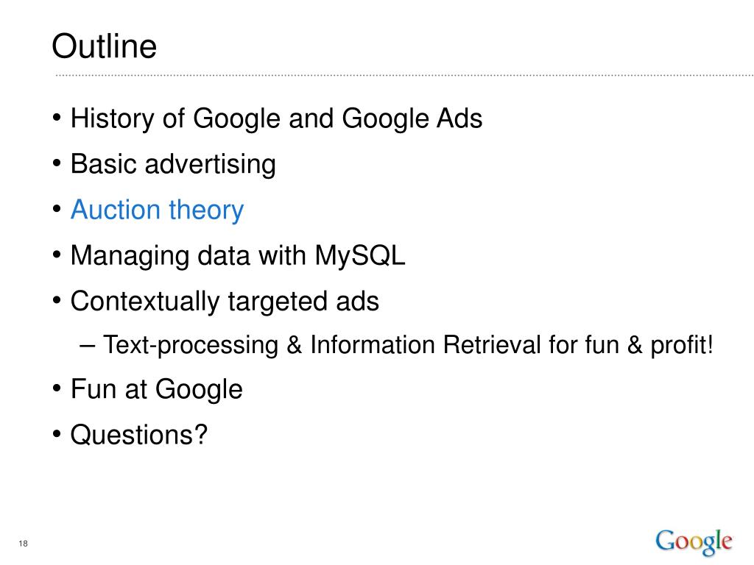Click History of Google and Google Ads

pos(277,118)
